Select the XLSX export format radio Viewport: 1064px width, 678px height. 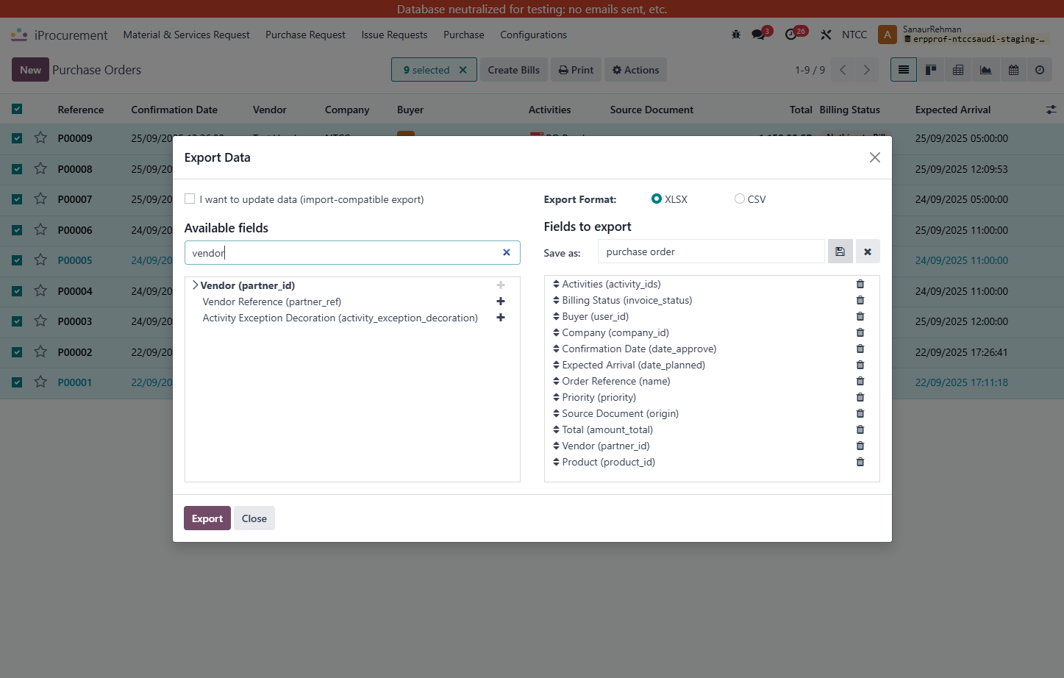pyautogui.click(x=657, y=199)
